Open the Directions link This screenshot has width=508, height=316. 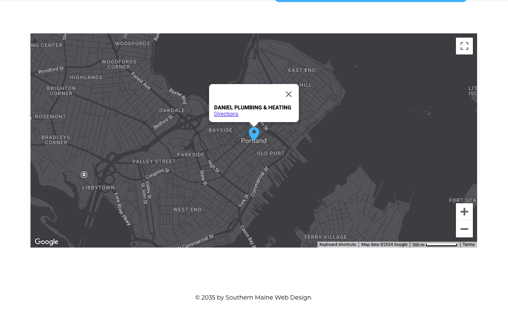pos(226,114)
